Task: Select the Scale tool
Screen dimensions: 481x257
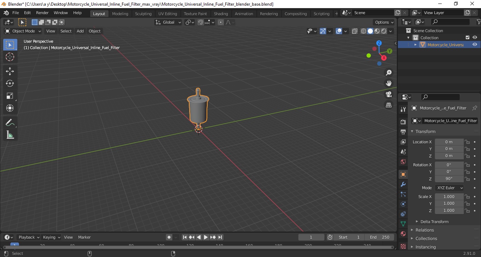Action: (10, 96)
